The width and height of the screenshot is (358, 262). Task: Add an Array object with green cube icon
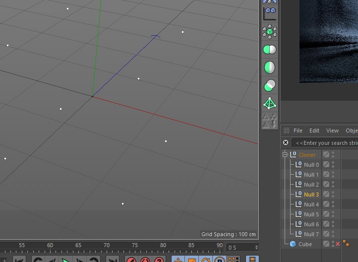tap(270, 32)
